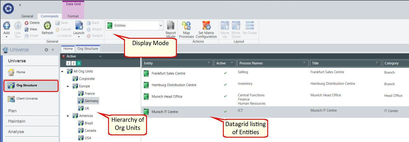
Task: Click View icon in ribbon
Action: (31, 29)
